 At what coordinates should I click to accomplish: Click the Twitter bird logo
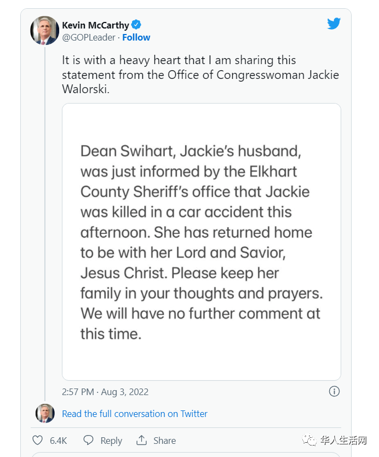click(334, 24)
